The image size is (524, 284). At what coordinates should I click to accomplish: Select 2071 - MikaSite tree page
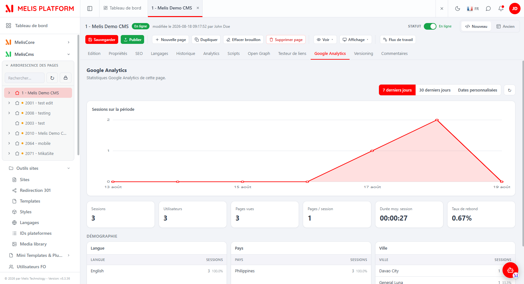[x=39, y=153]
